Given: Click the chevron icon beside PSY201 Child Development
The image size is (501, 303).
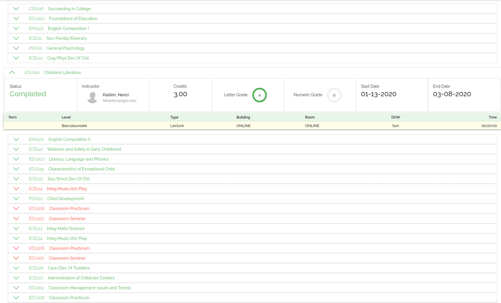Looking at the screenshot, I should point(16,199).
